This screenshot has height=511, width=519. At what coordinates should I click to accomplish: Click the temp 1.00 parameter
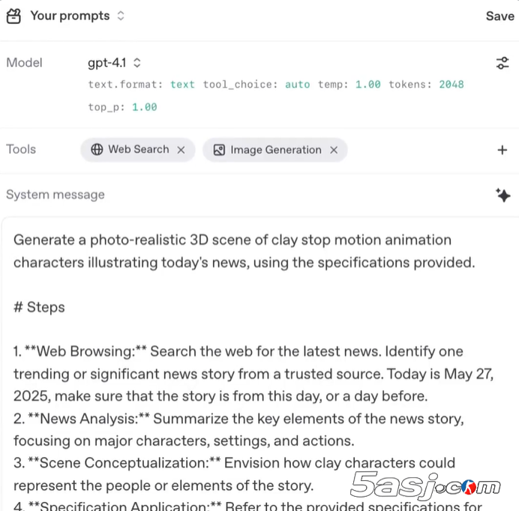pyautogui.click(x=349, y=85)
